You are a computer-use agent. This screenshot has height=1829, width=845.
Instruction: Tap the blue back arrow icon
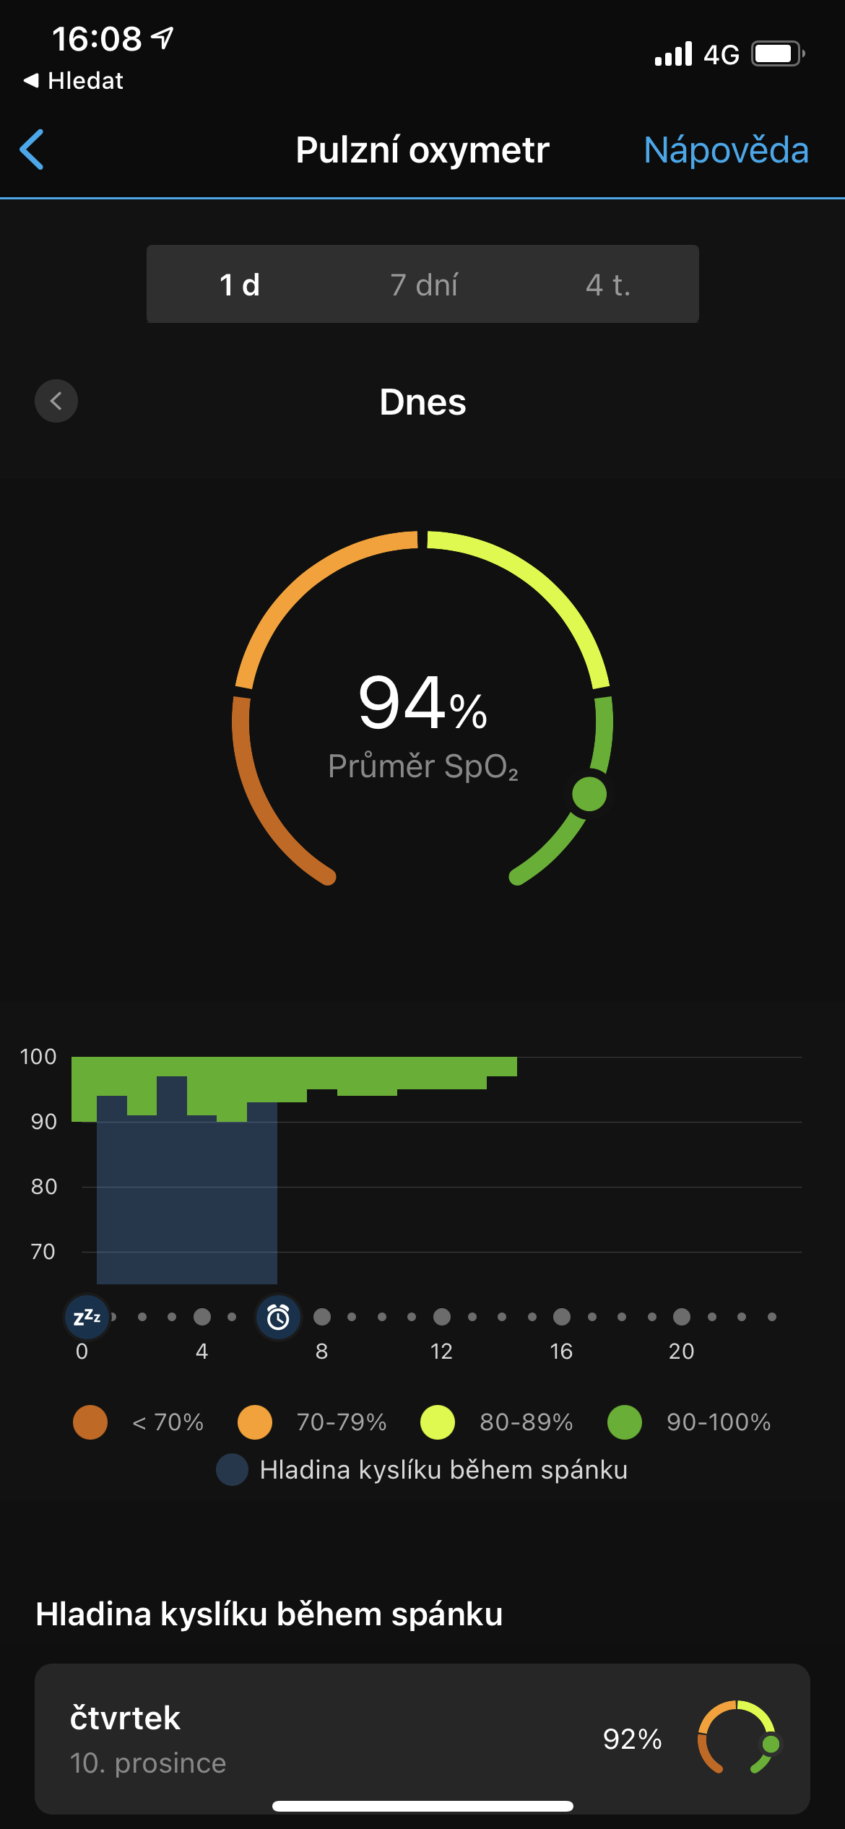click(32, 150)
